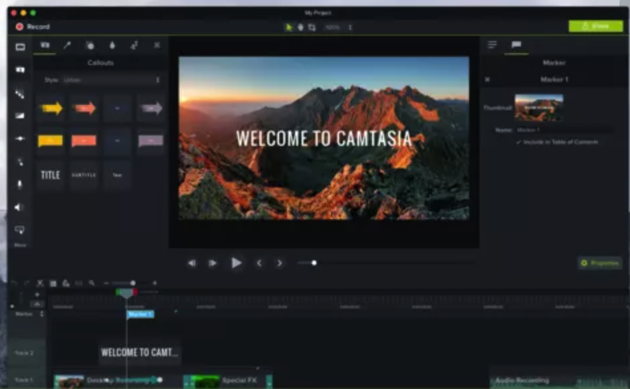
Task: Switch to the Shapes annotation tab
Action: click(90, 45)
